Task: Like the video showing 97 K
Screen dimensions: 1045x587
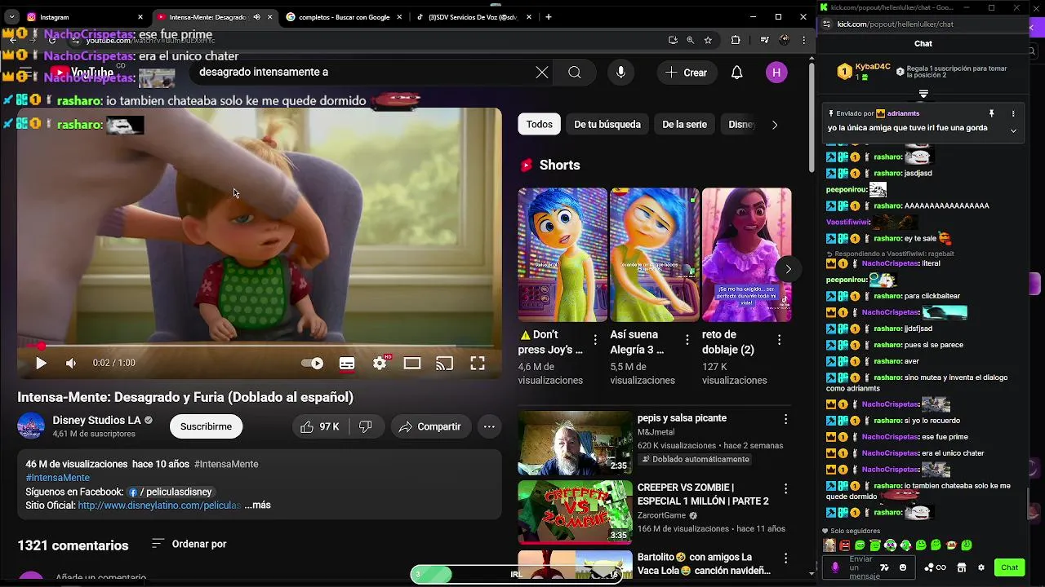Action: (319, 426)
